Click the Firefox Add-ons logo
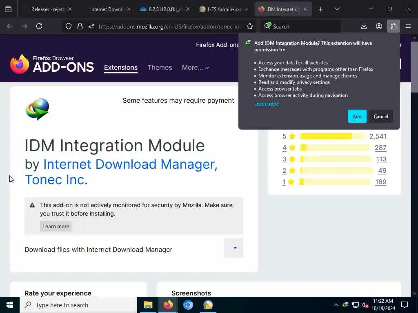 (52, 64)
